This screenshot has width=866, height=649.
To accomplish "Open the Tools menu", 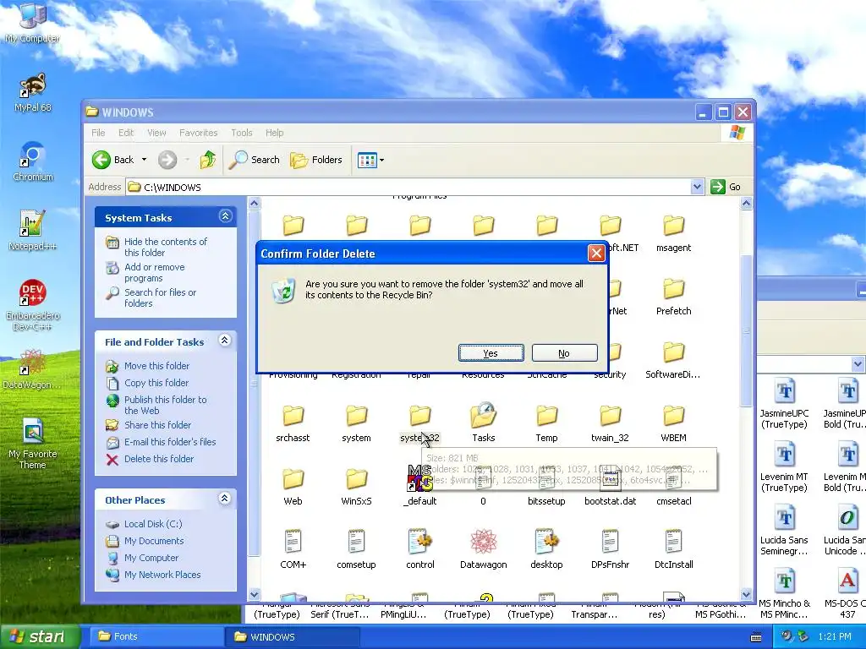I will click(x=241, y=133).
